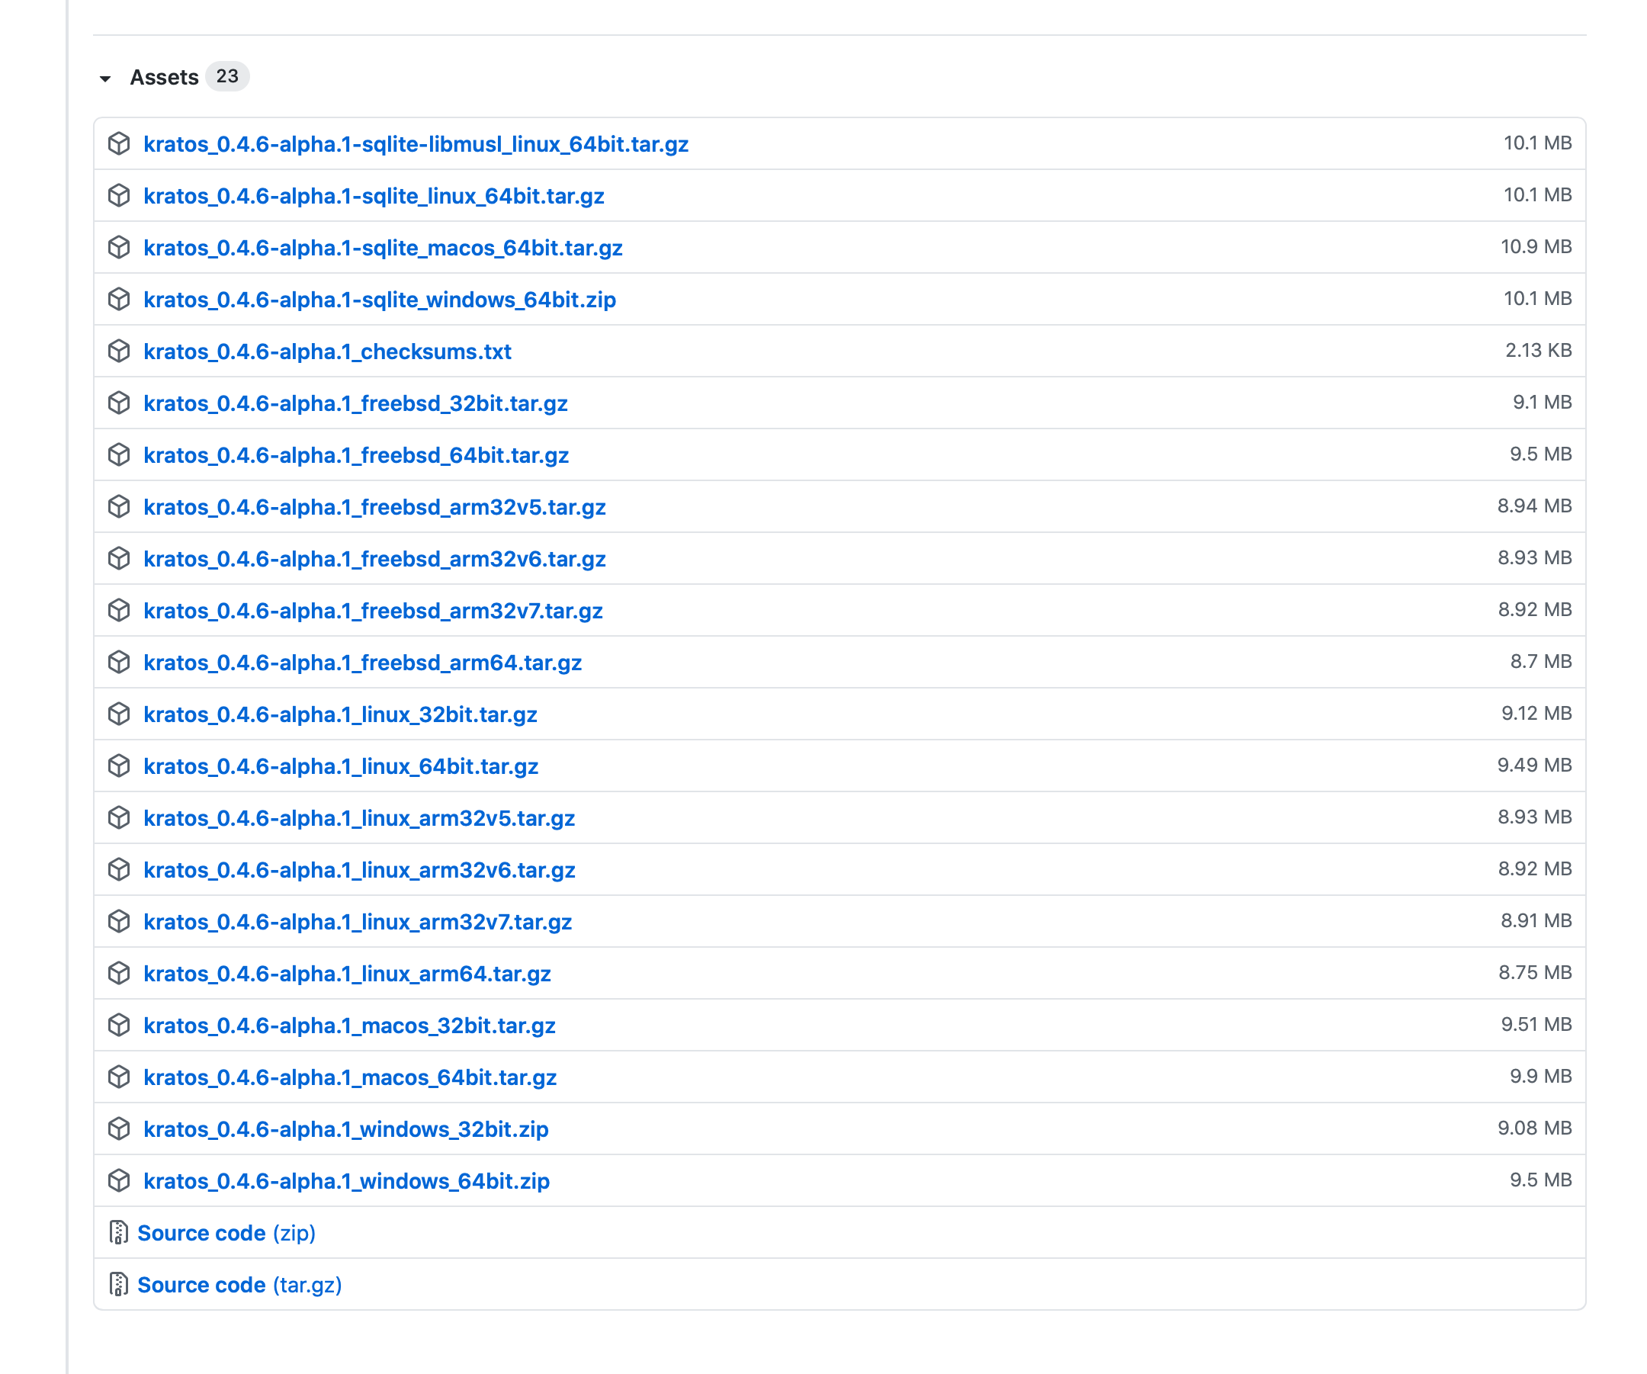
Task: Click the package icon beside kratos_0.4.6-alpha.1-sqlite-libmusl_linux_64bit.tar.gz
Action: [x=120, y=143]
